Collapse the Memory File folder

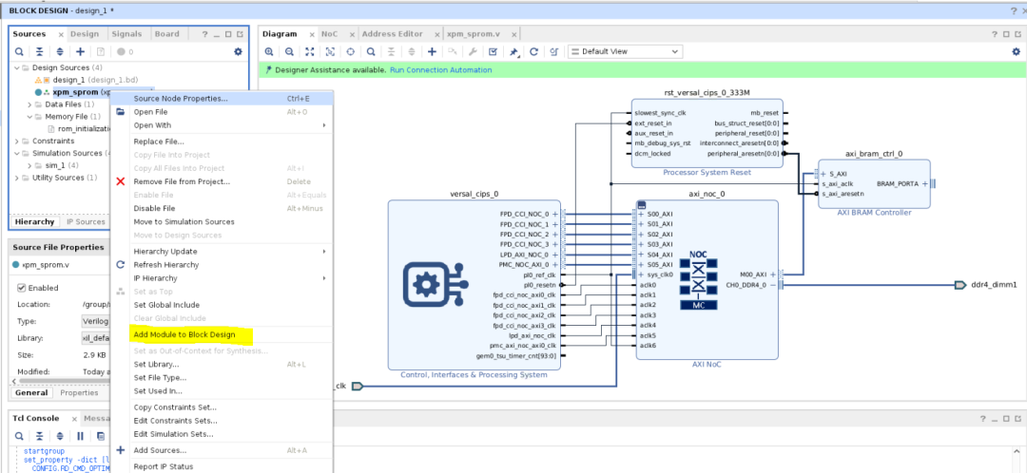pos(29,117)
